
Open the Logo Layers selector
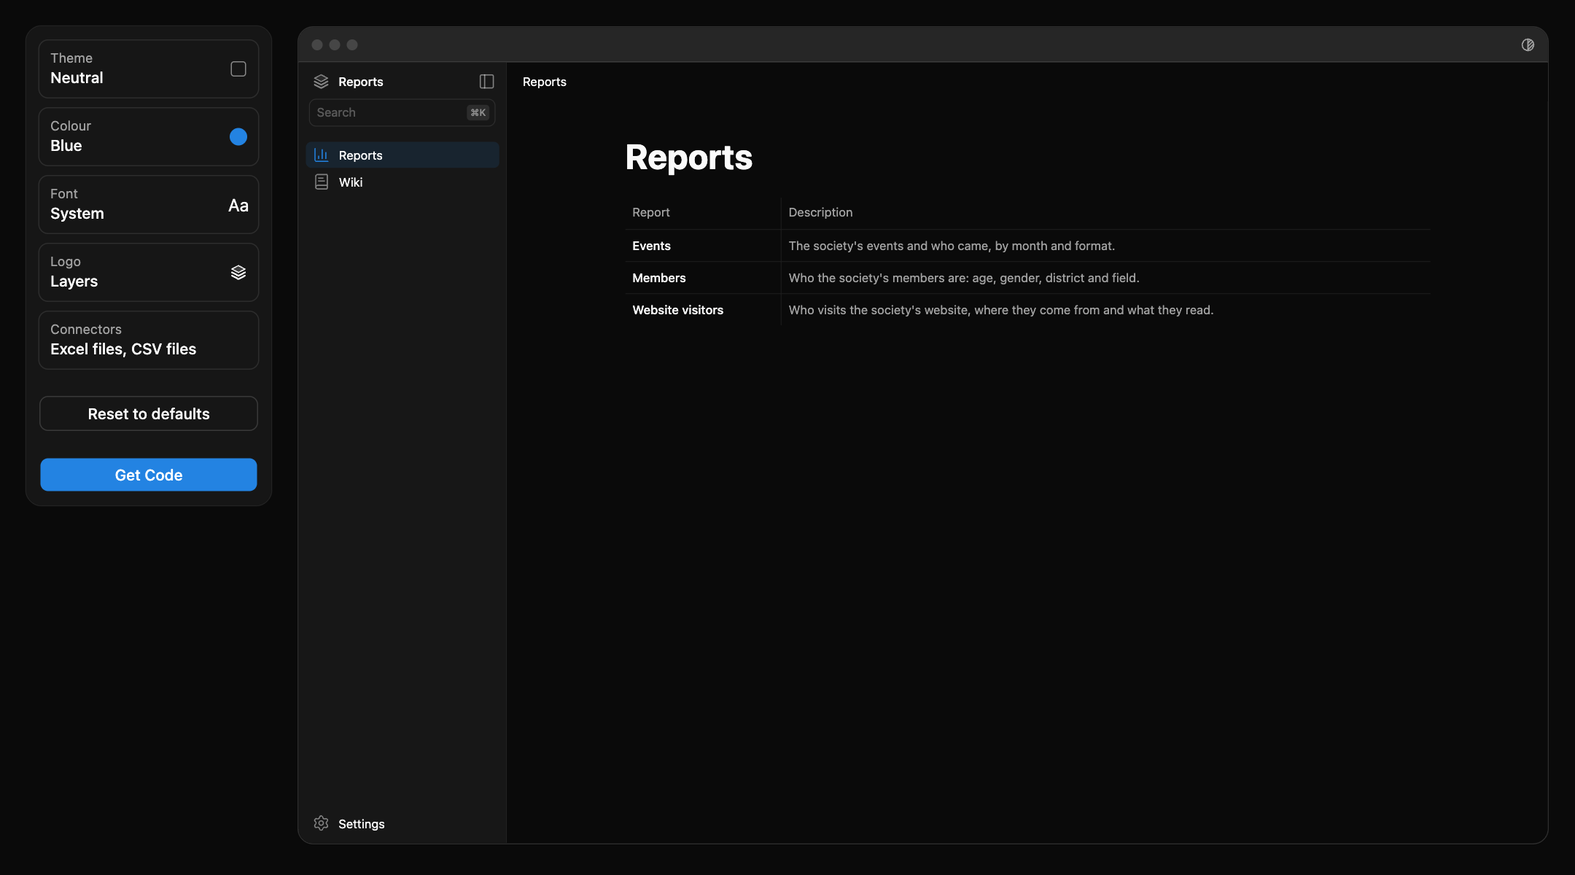[149, 273]
